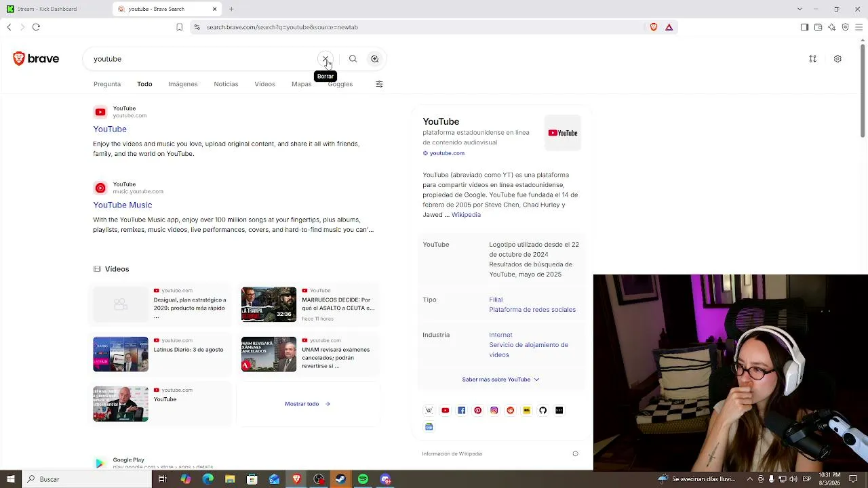Click the magnifier search submit icon

[353, 59]
